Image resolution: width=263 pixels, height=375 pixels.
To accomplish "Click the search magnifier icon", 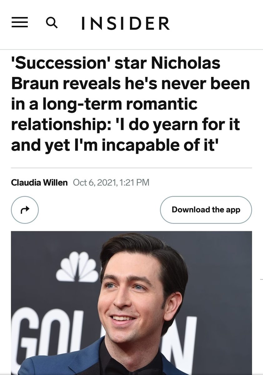I will (52, 22).
